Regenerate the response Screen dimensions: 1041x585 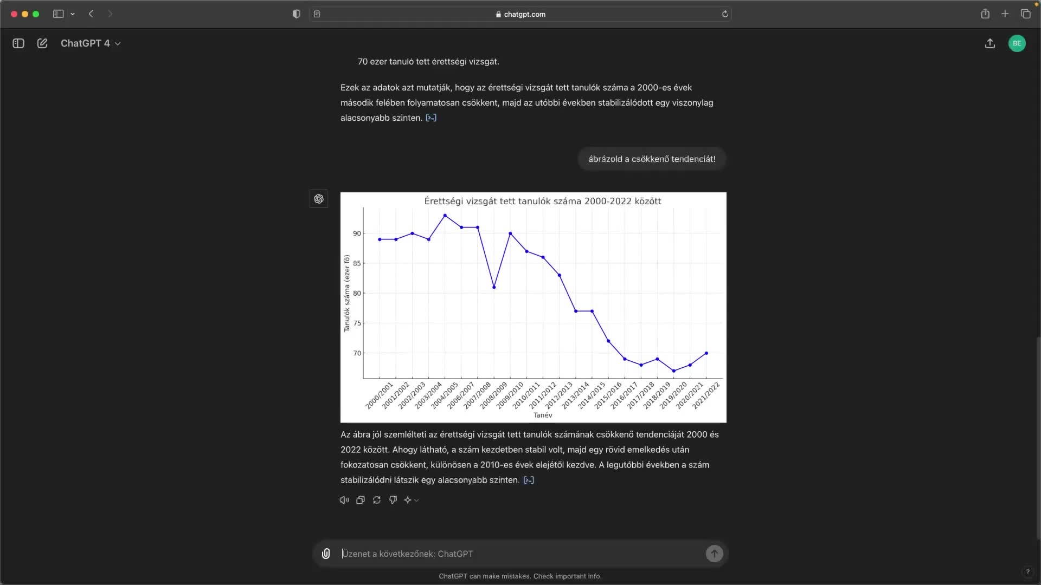click(x=377, y=500)
